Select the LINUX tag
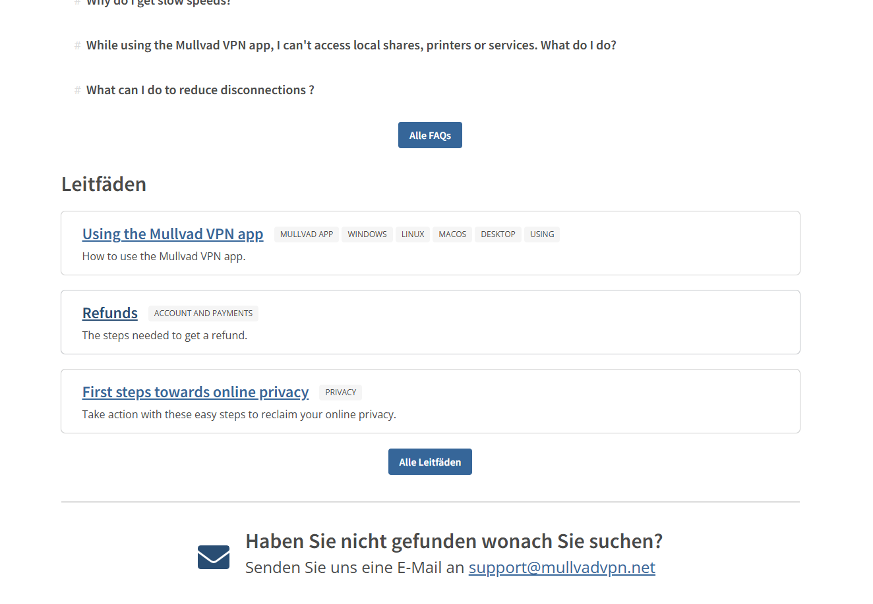The image size is (873, 604). [413, 234]
